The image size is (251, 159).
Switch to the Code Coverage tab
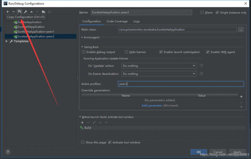(117, 21)
